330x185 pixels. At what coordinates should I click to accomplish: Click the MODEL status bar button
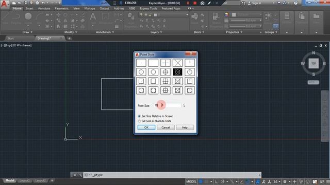pyautogui.click(x=191, y=181)
